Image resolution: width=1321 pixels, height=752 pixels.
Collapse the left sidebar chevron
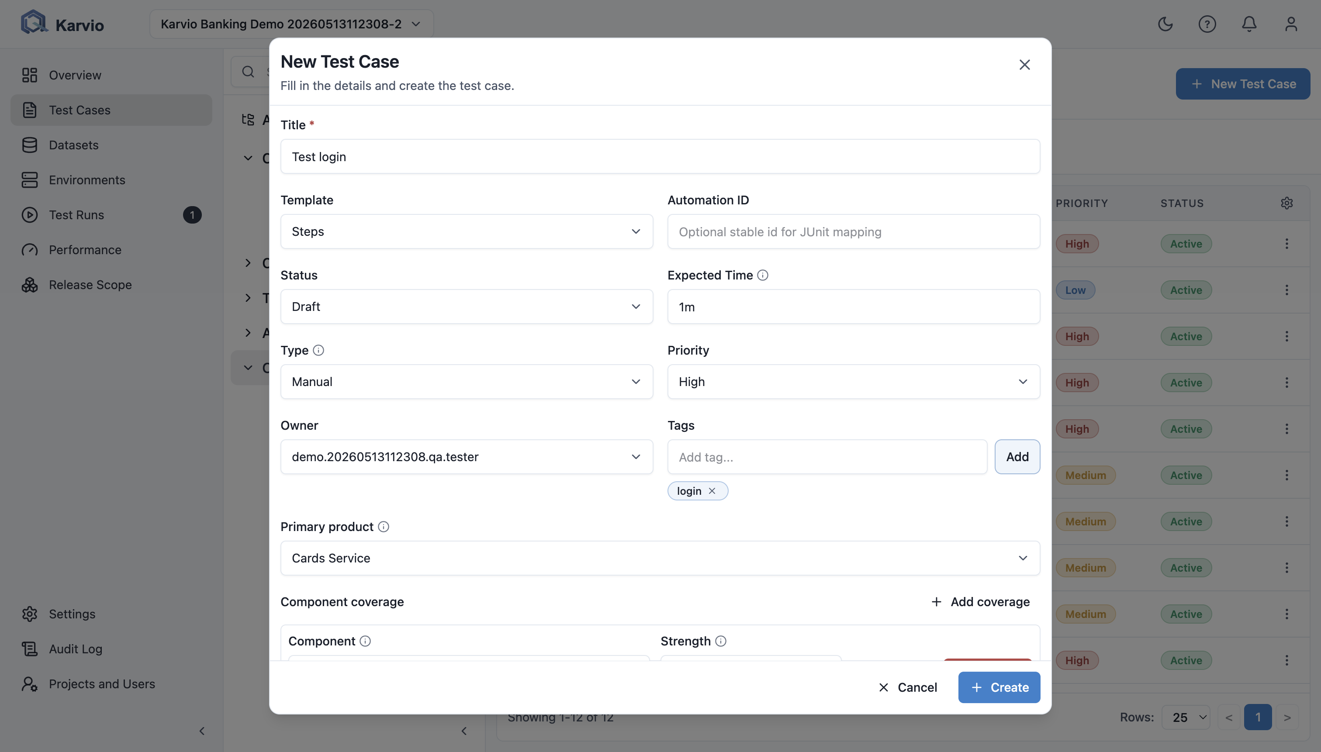pyautogui.click(x=202, y=731)
